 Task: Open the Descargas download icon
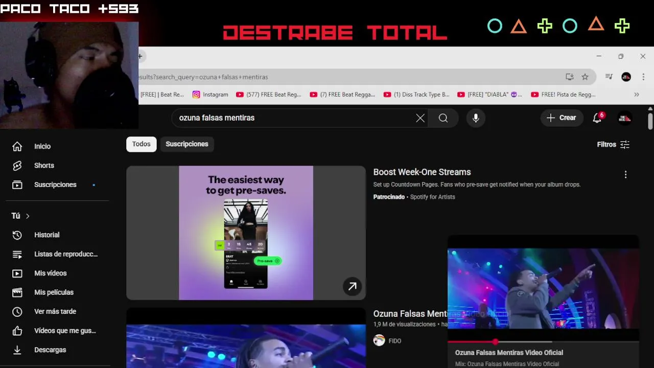[x=17, y=350]
